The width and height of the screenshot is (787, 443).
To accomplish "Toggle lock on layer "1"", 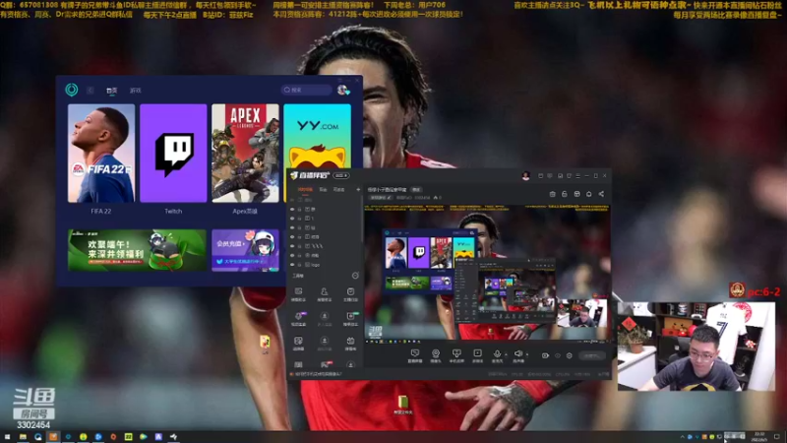I will tap(300, 219).
